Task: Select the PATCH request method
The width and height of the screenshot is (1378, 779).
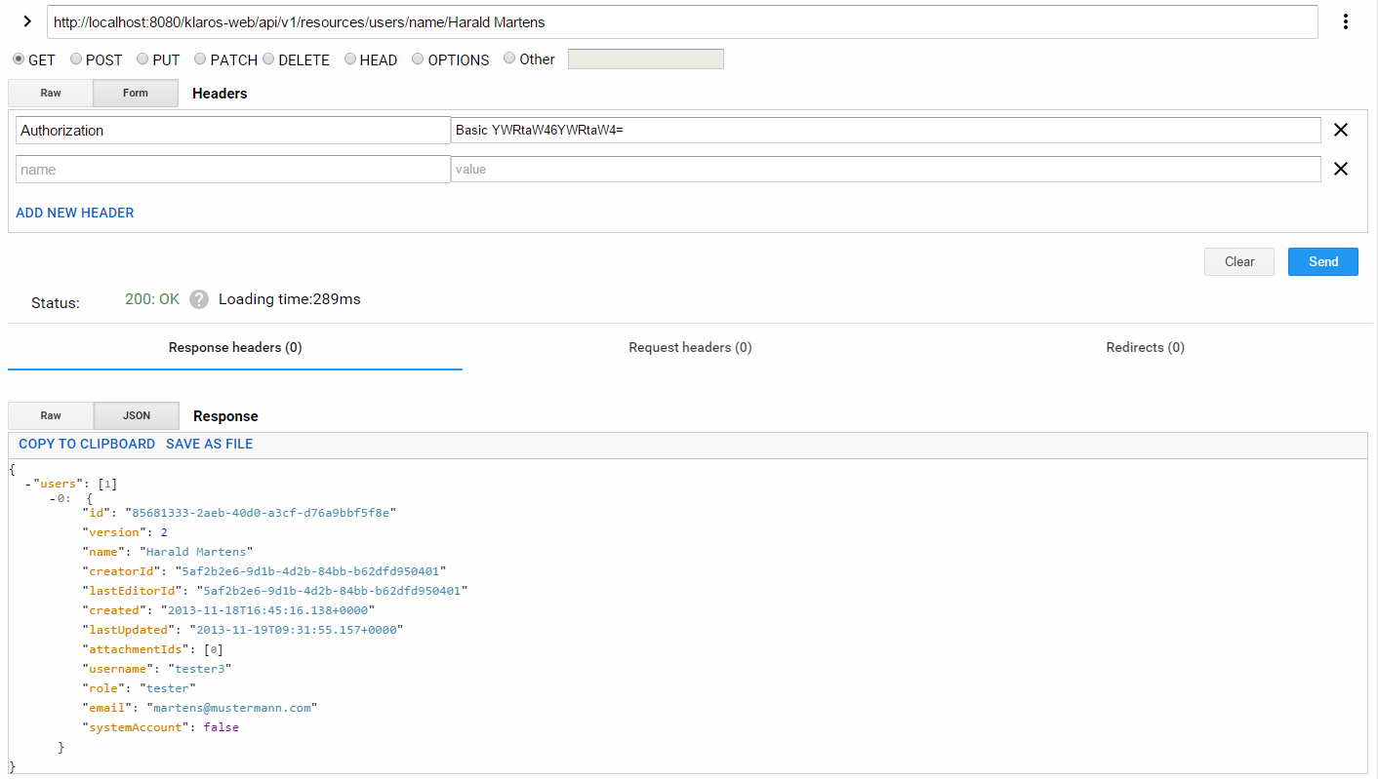Action: click(198, 58)
